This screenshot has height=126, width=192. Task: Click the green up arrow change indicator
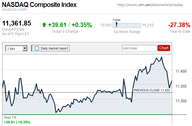[44, 25]
